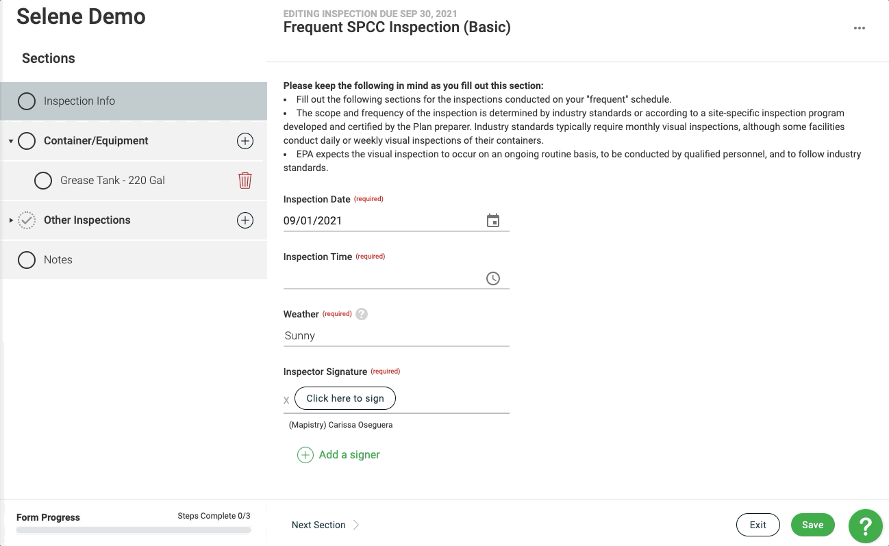The image size is (889, 546).
Task: Click the Form Progress bar
Action: [x=134, y=530]
